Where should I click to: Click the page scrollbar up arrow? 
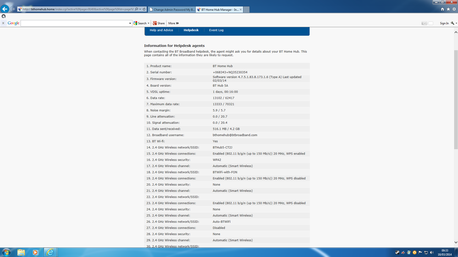click(x=456, y=32)
